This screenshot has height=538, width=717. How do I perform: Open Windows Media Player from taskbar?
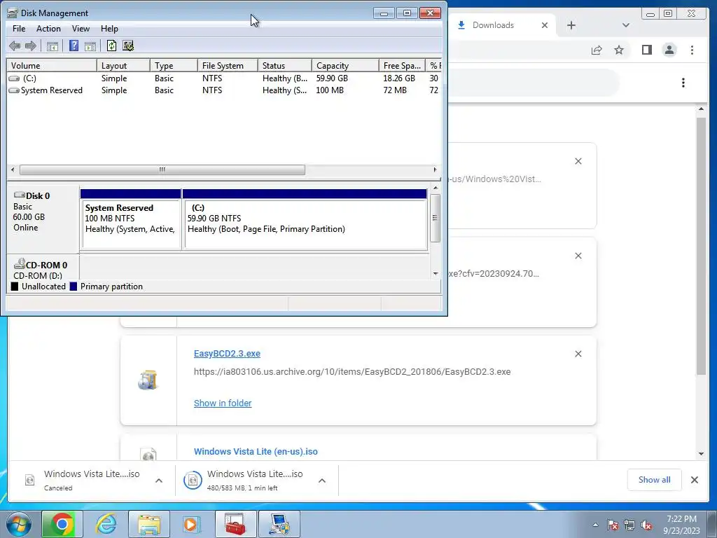tap(192, 524)
